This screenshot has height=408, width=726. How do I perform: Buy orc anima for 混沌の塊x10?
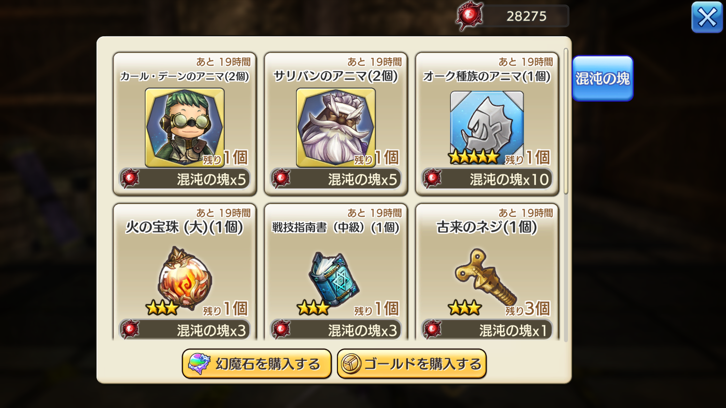(x=487, y=179)
